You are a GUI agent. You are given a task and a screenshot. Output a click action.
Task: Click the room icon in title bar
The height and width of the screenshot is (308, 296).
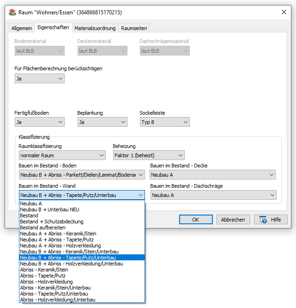click(12, 12)
